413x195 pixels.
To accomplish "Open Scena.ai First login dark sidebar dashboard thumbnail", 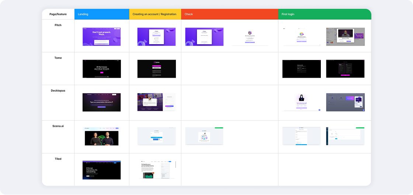I will tap(345, 136).
